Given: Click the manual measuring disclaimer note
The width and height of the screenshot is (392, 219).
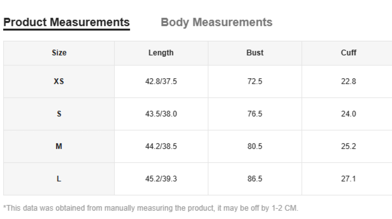Looking at the screenshot, I should click(x=151, y=208).
